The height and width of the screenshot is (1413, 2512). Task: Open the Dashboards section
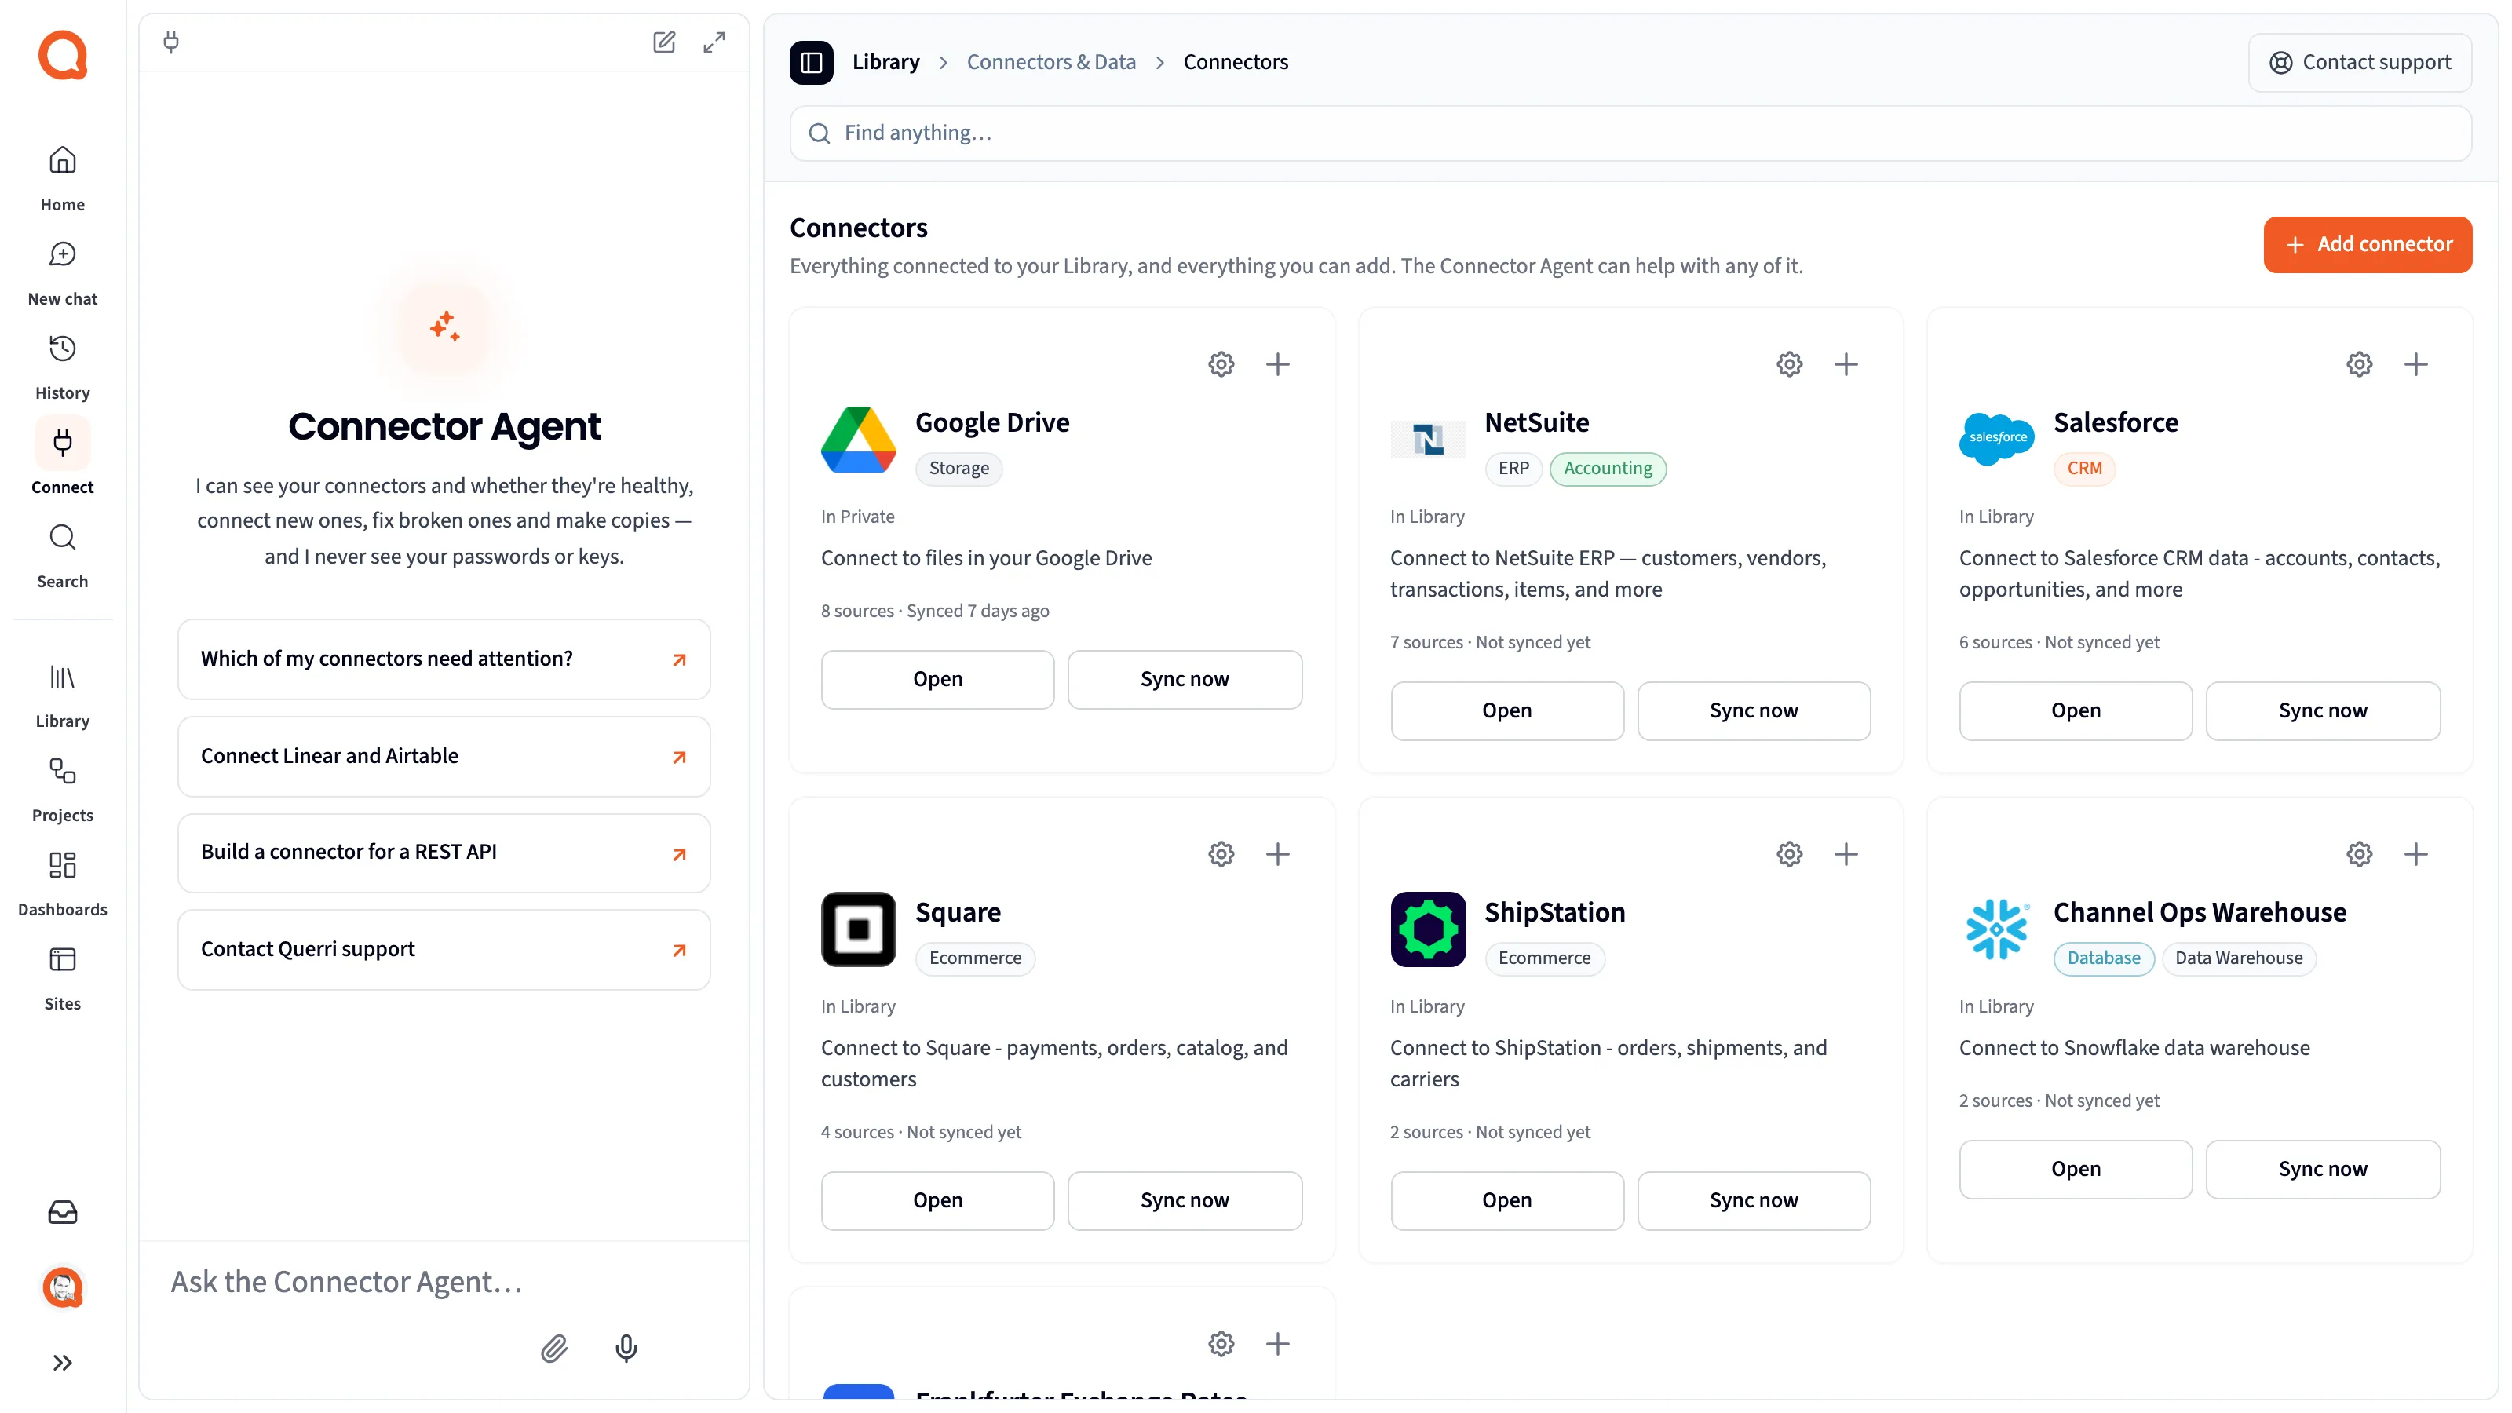tap(63, 882)
